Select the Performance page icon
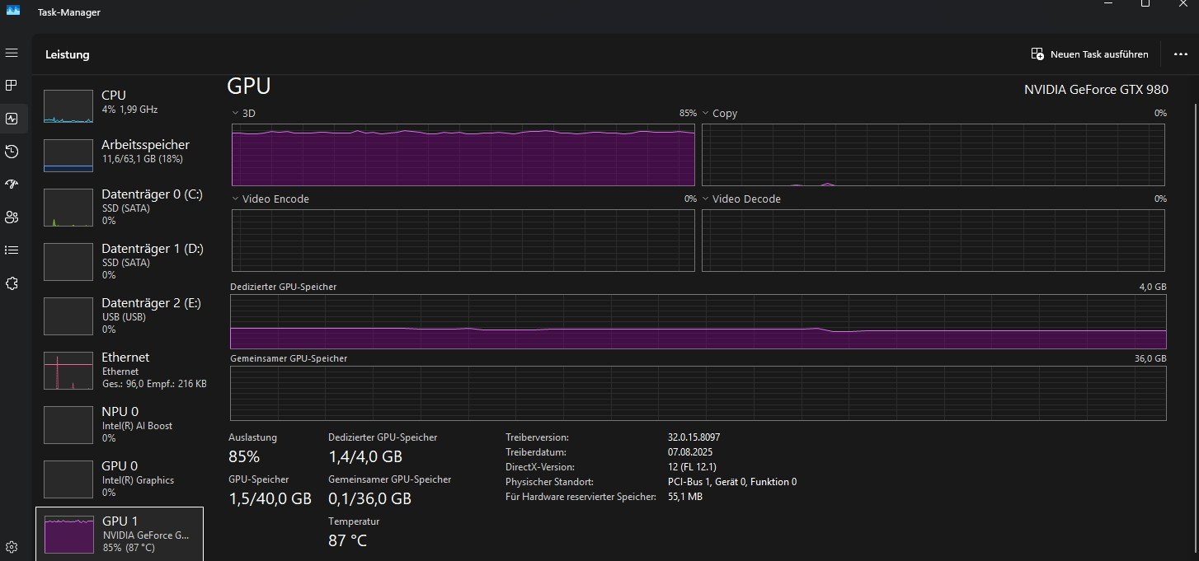This screenshot has height=561, width=1199. [x=12, y=119]
